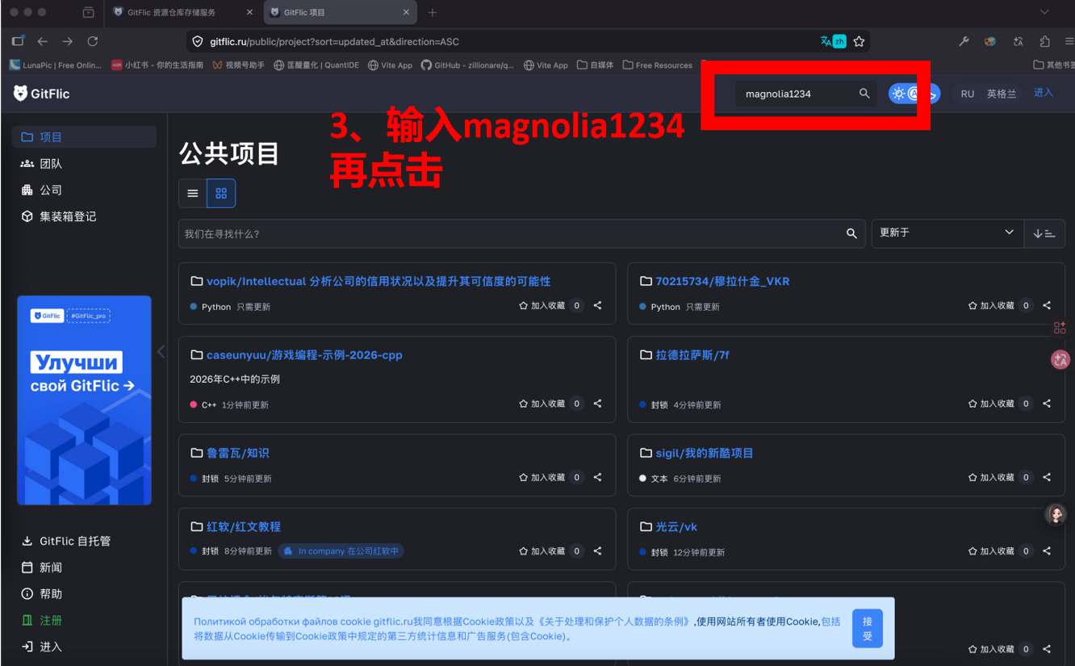
Task: Expand the browser tab list chevron
Action: [x=1046, y=12]
